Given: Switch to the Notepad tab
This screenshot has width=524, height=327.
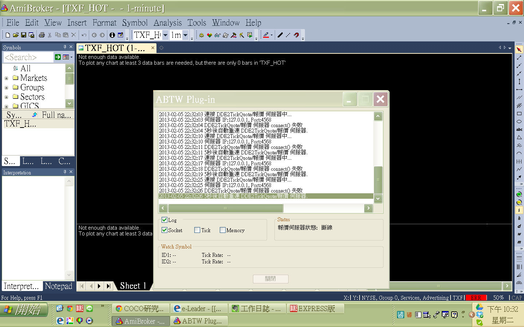Looking at the screenshot, I should pos(59,286).
